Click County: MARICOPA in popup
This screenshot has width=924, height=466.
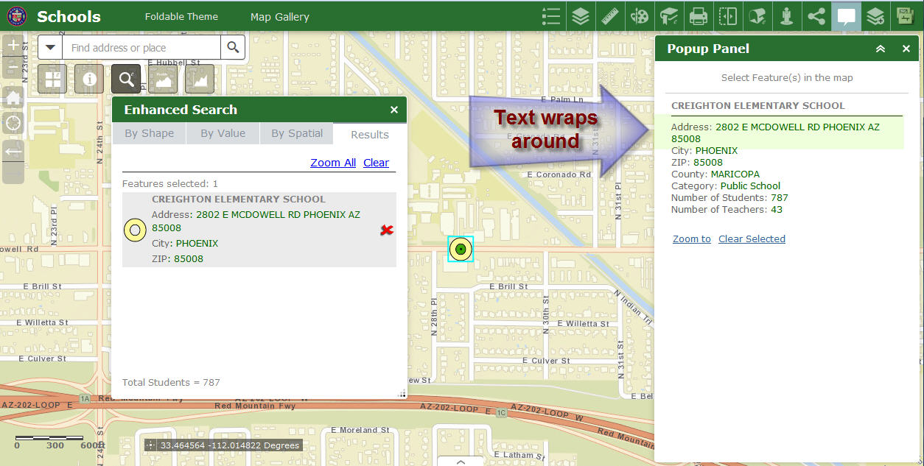(714, 174)
